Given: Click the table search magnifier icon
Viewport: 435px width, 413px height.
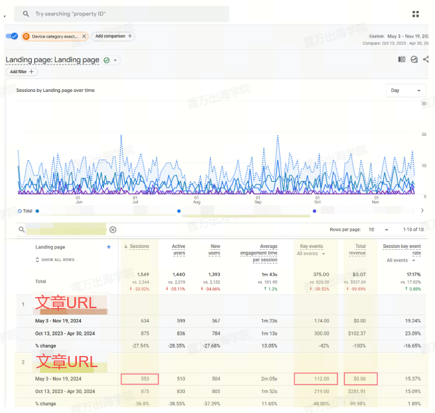Looking at the screenshot, I should [x=21, y=230].
